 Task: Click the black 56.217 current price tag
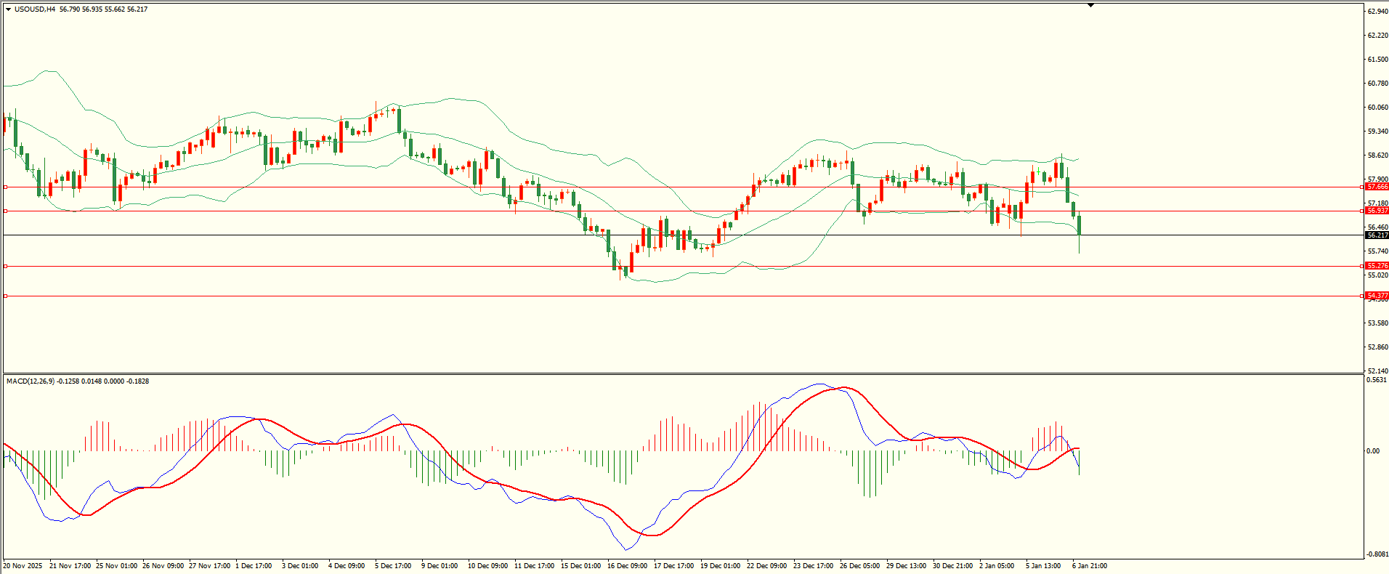pos(1377,235)
